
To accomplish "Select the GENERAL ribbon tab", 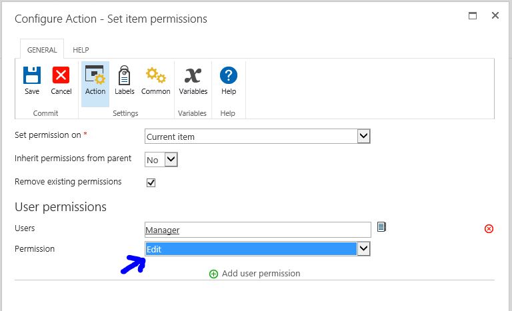I will coord(41,50).
